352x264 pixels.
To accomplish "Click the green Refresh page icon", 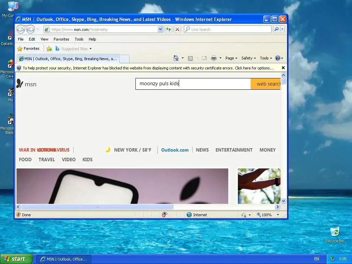I will 168,30.
